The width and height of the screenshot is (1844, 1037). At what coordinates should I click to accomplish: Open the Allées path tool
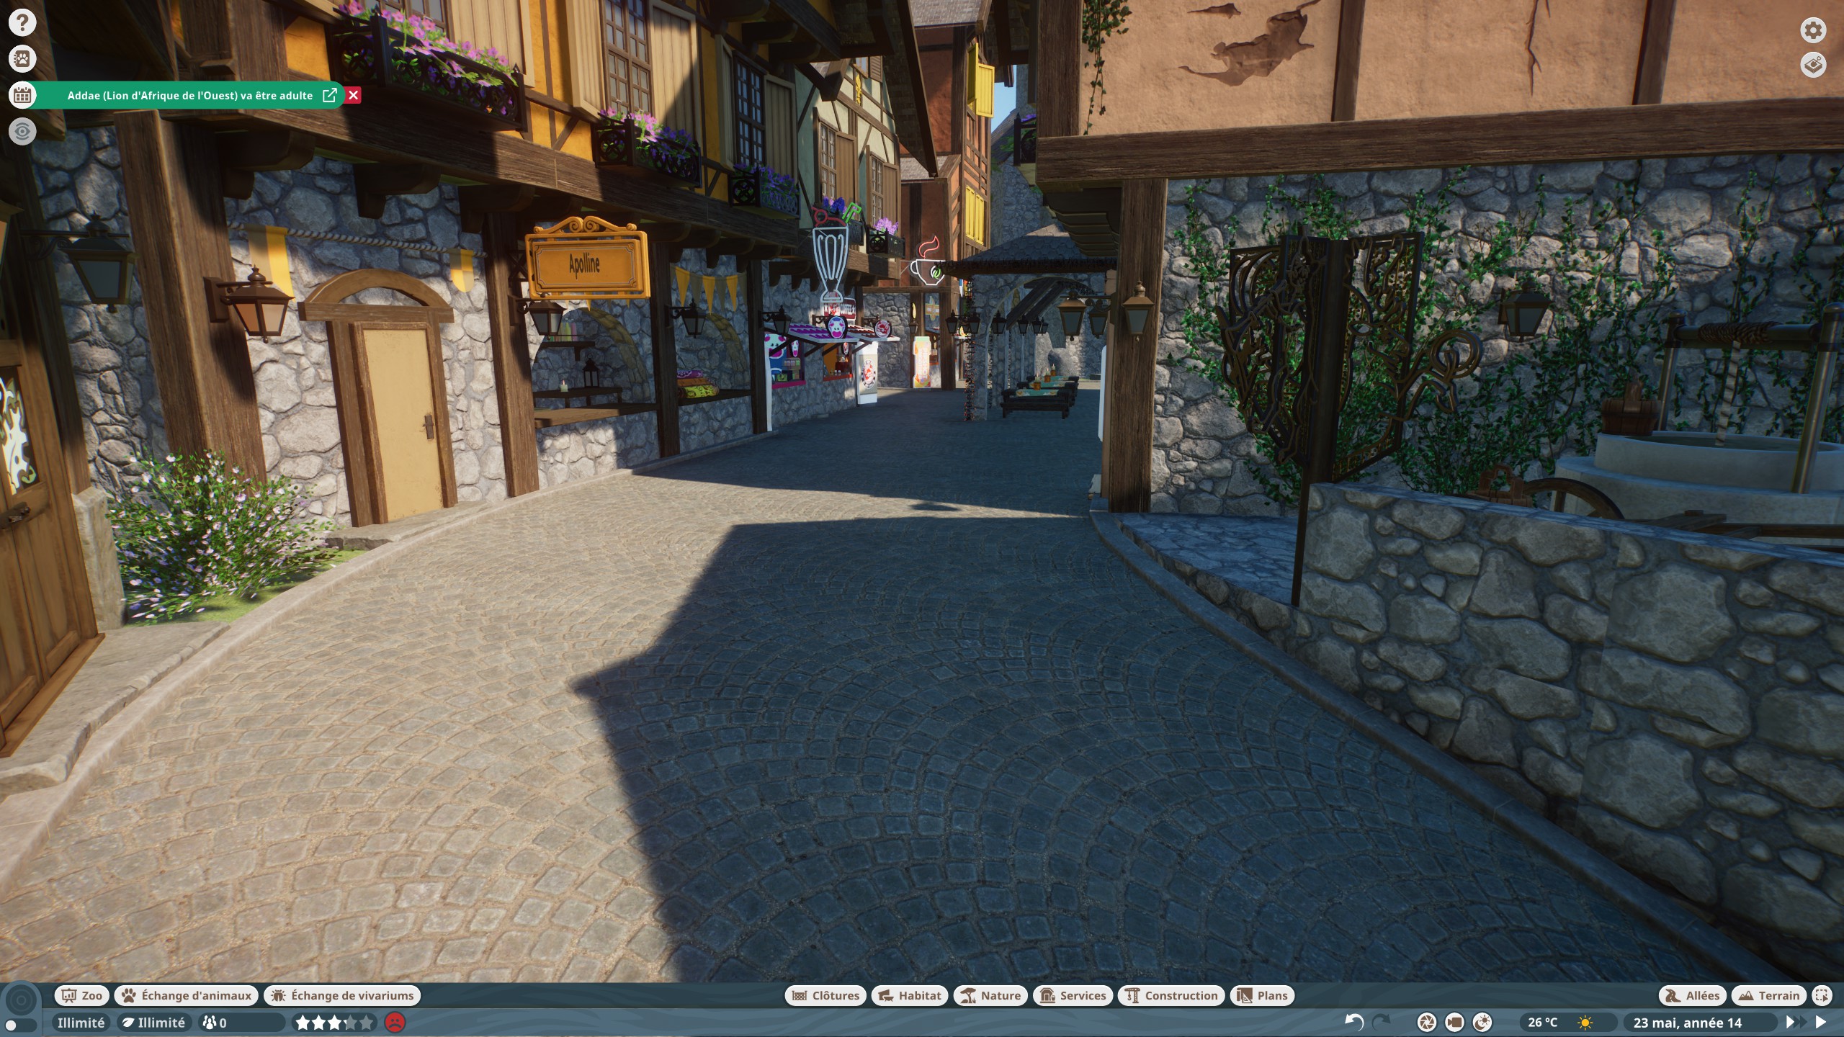coord(1693,995)
